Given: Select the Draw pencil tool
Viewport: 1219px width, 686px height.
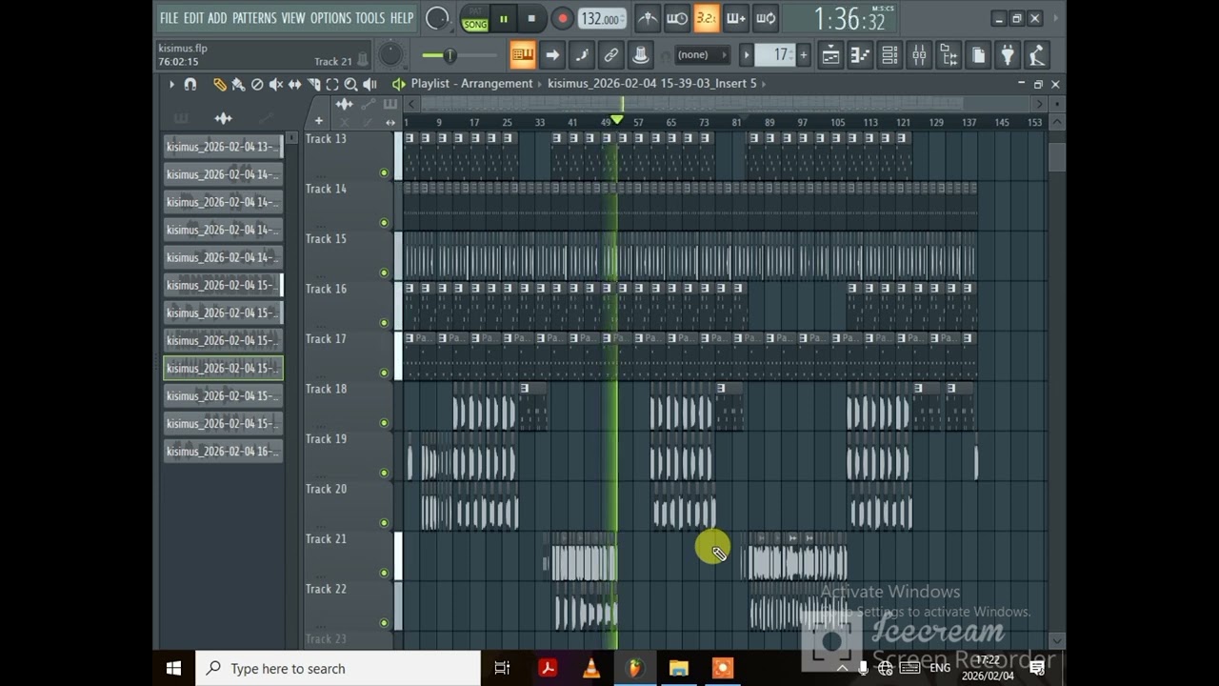Looking at the screenshot, I should tap(220, 84).
